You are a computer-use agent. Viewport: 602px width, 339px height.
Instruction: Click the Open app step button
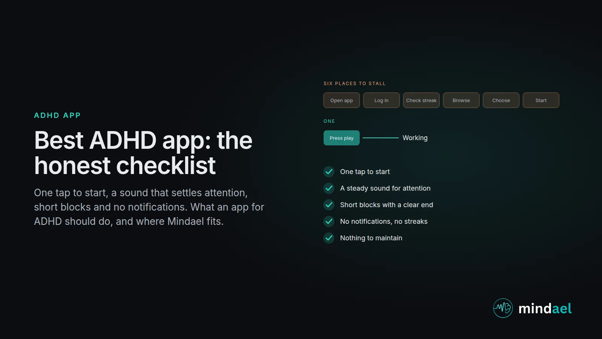[342, 100]
